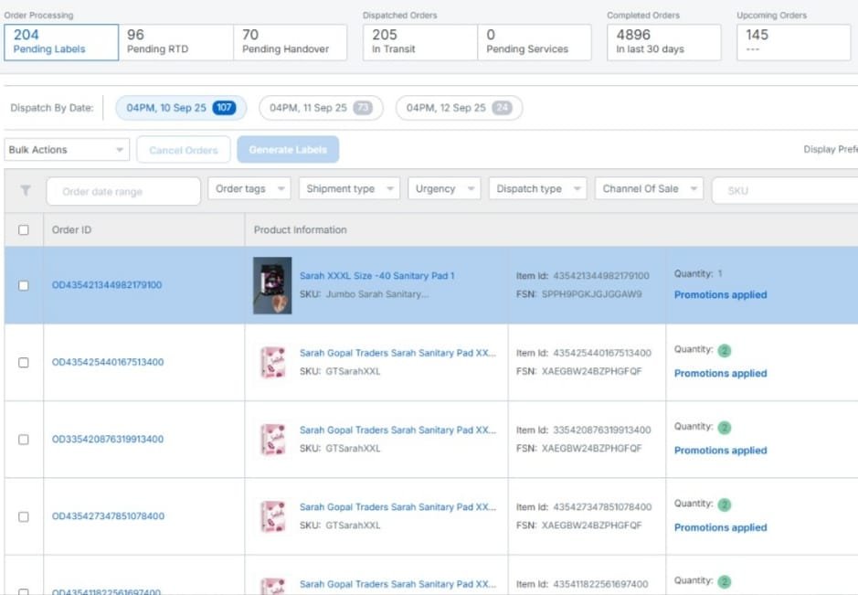
Task: Click the filter funnel icon
Action: tap(25, 190)
